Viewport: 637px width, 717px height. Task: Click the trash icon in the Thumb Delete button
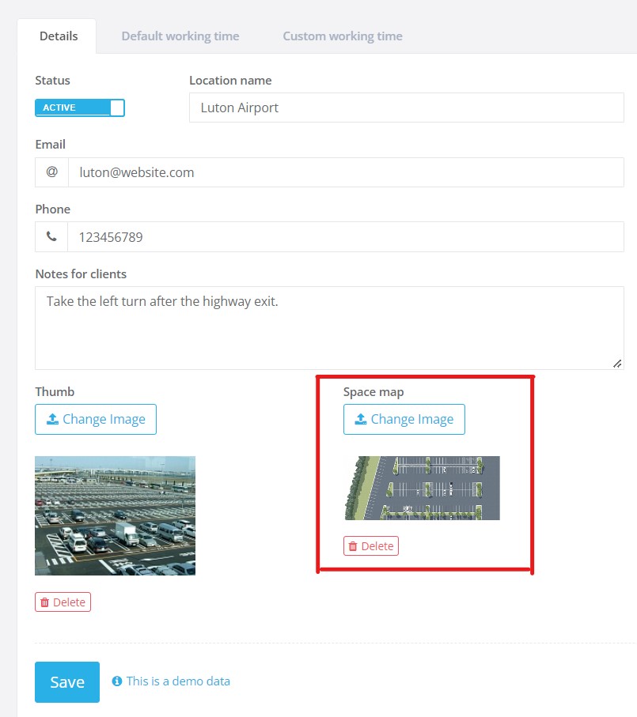coord(44,602)
